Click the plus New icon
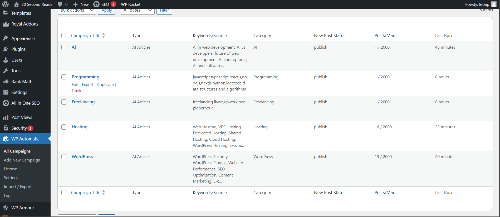The width and height of the screenshot is (500, 217). 75,4
